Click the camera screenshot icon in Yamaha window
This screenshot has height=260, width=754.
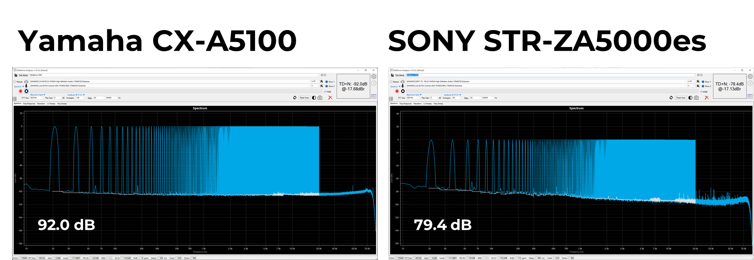pos(320,98)
